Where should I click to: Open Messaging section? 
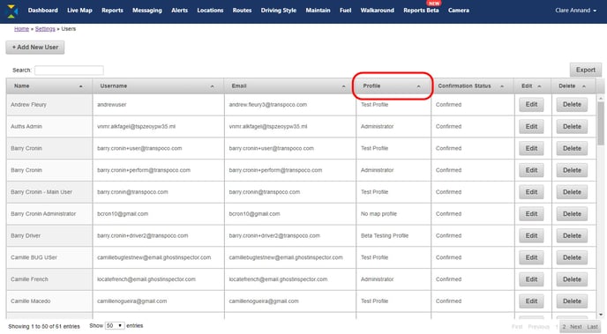tap(147, 11)
